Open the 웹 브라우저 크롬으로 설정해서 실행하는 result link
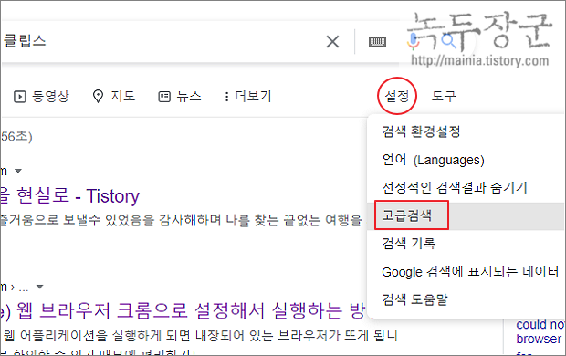 tap(183, 310)
